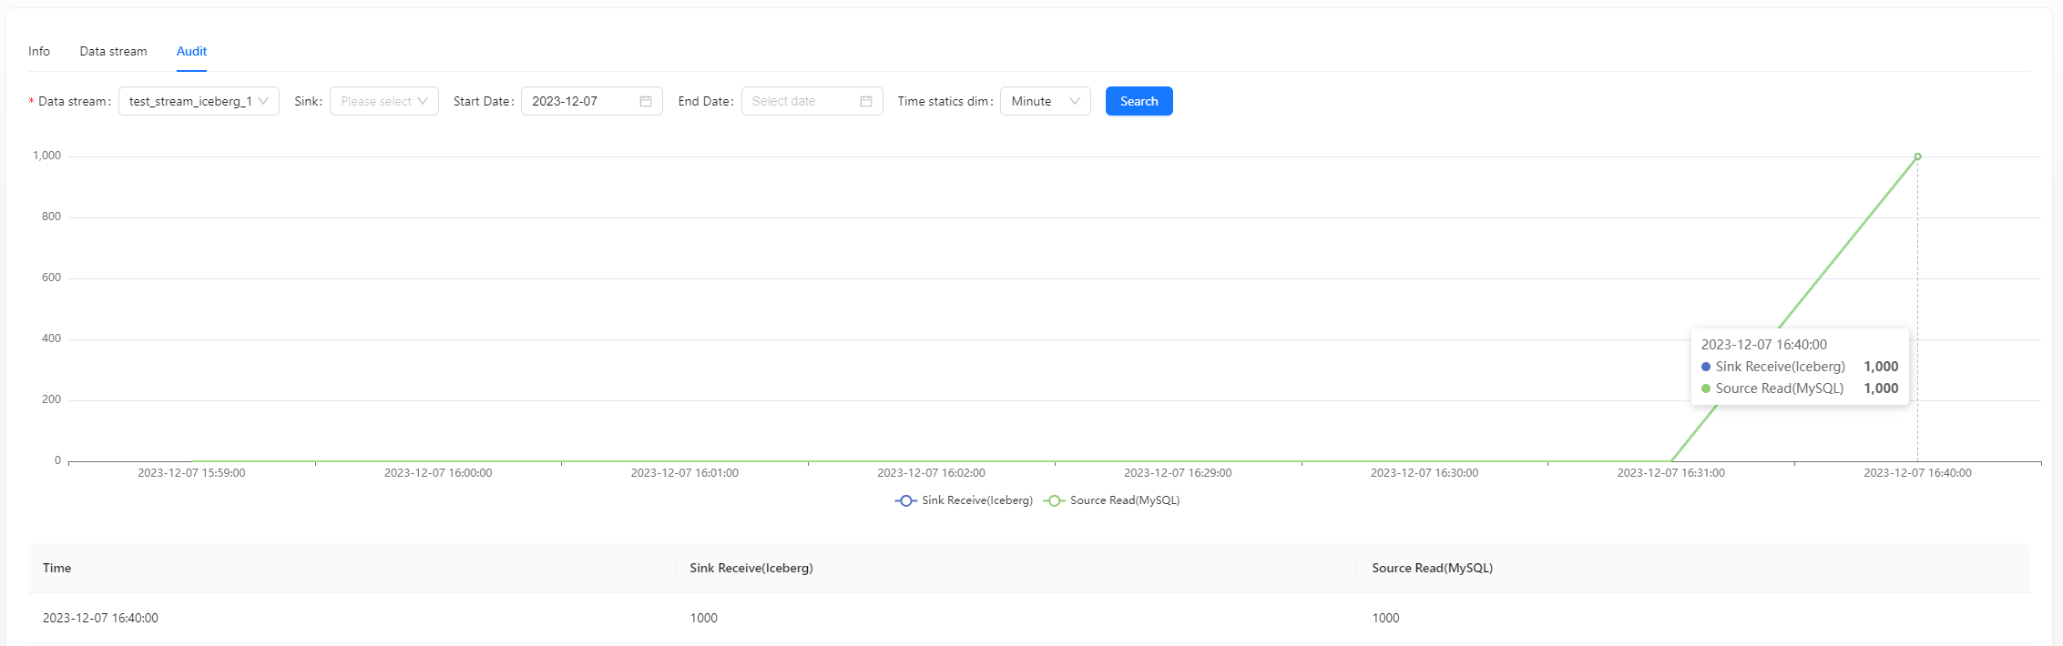Screen dimensions: 2063x646
Task: Click the End Date 'Select date' field
Action: [800, 101]
